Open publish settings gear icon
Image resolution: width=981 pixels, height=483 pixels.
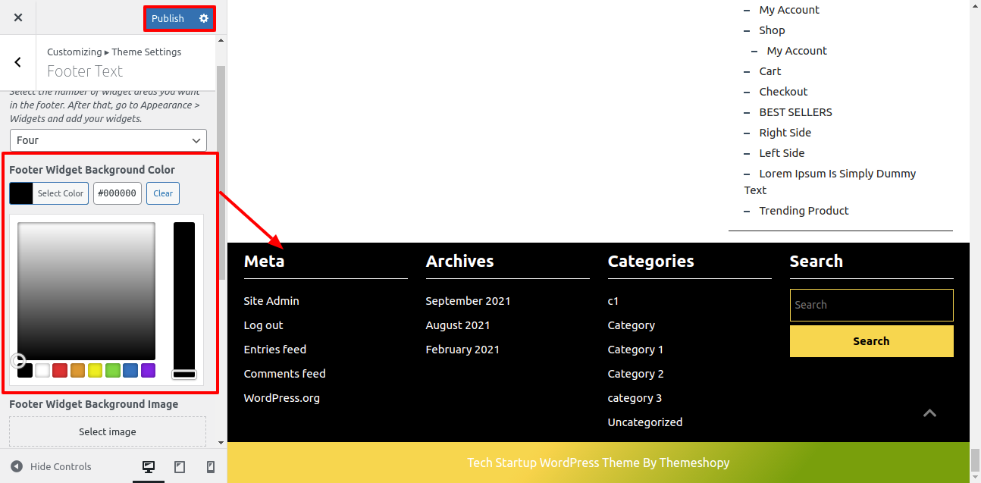coord(203,18)
